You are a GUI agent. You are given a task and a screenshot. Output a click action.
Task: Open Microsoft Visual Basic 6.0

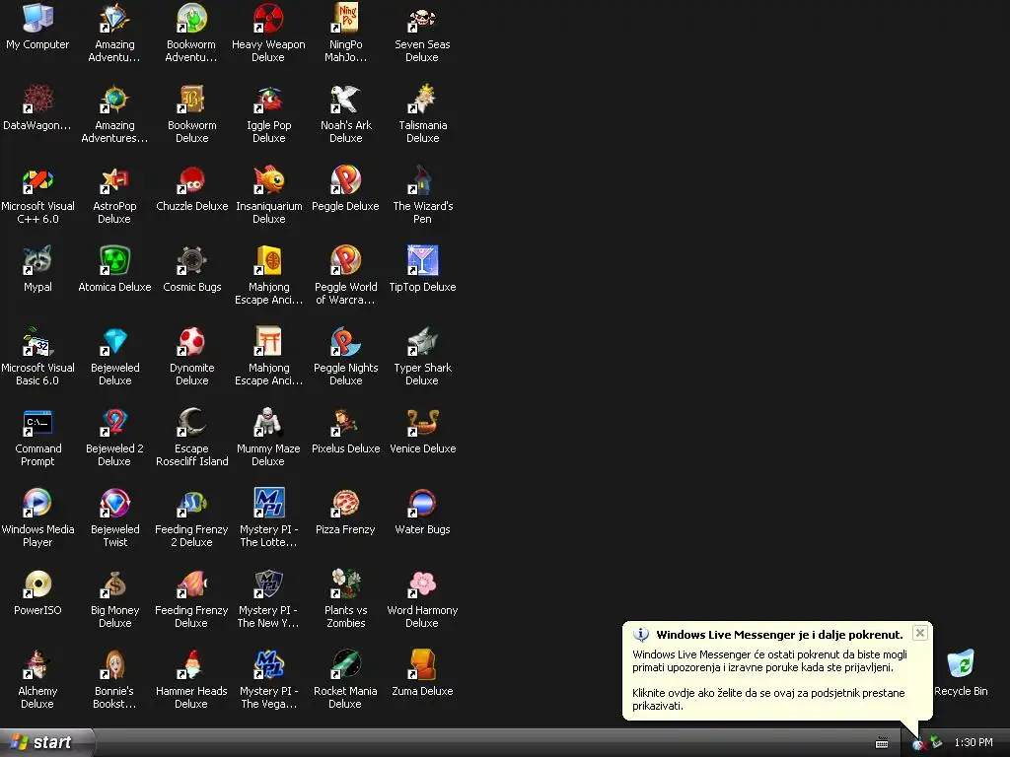[x=37, y=341]
